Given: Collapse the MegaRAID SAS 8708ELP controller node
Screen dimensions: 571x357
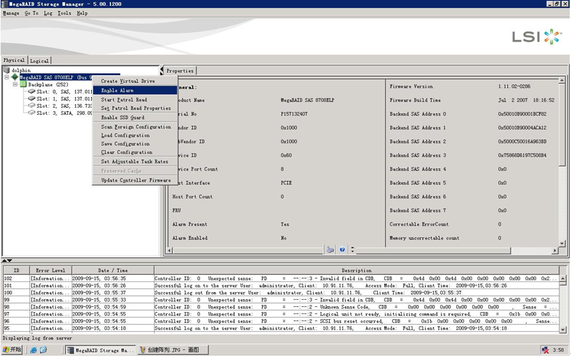Looking at the screenshot, I should (x=6, y=77).
